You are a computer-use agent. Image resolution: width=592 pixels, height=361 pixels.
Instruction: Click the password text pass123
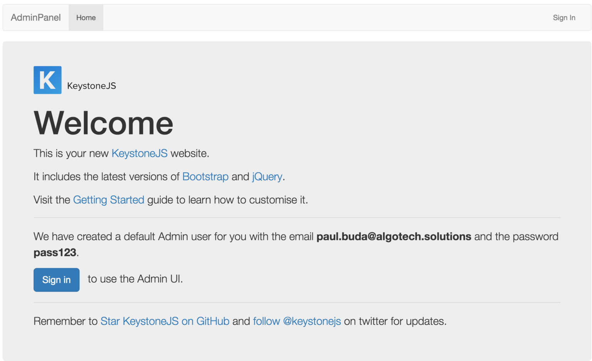55,253
